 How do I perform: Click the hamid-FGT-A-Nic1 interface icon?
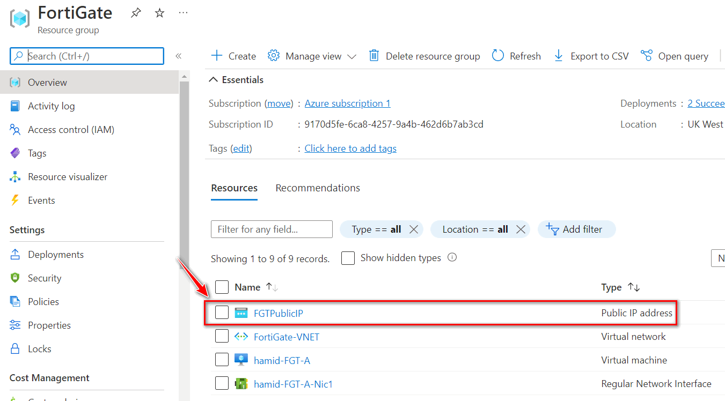pos(241,384)
